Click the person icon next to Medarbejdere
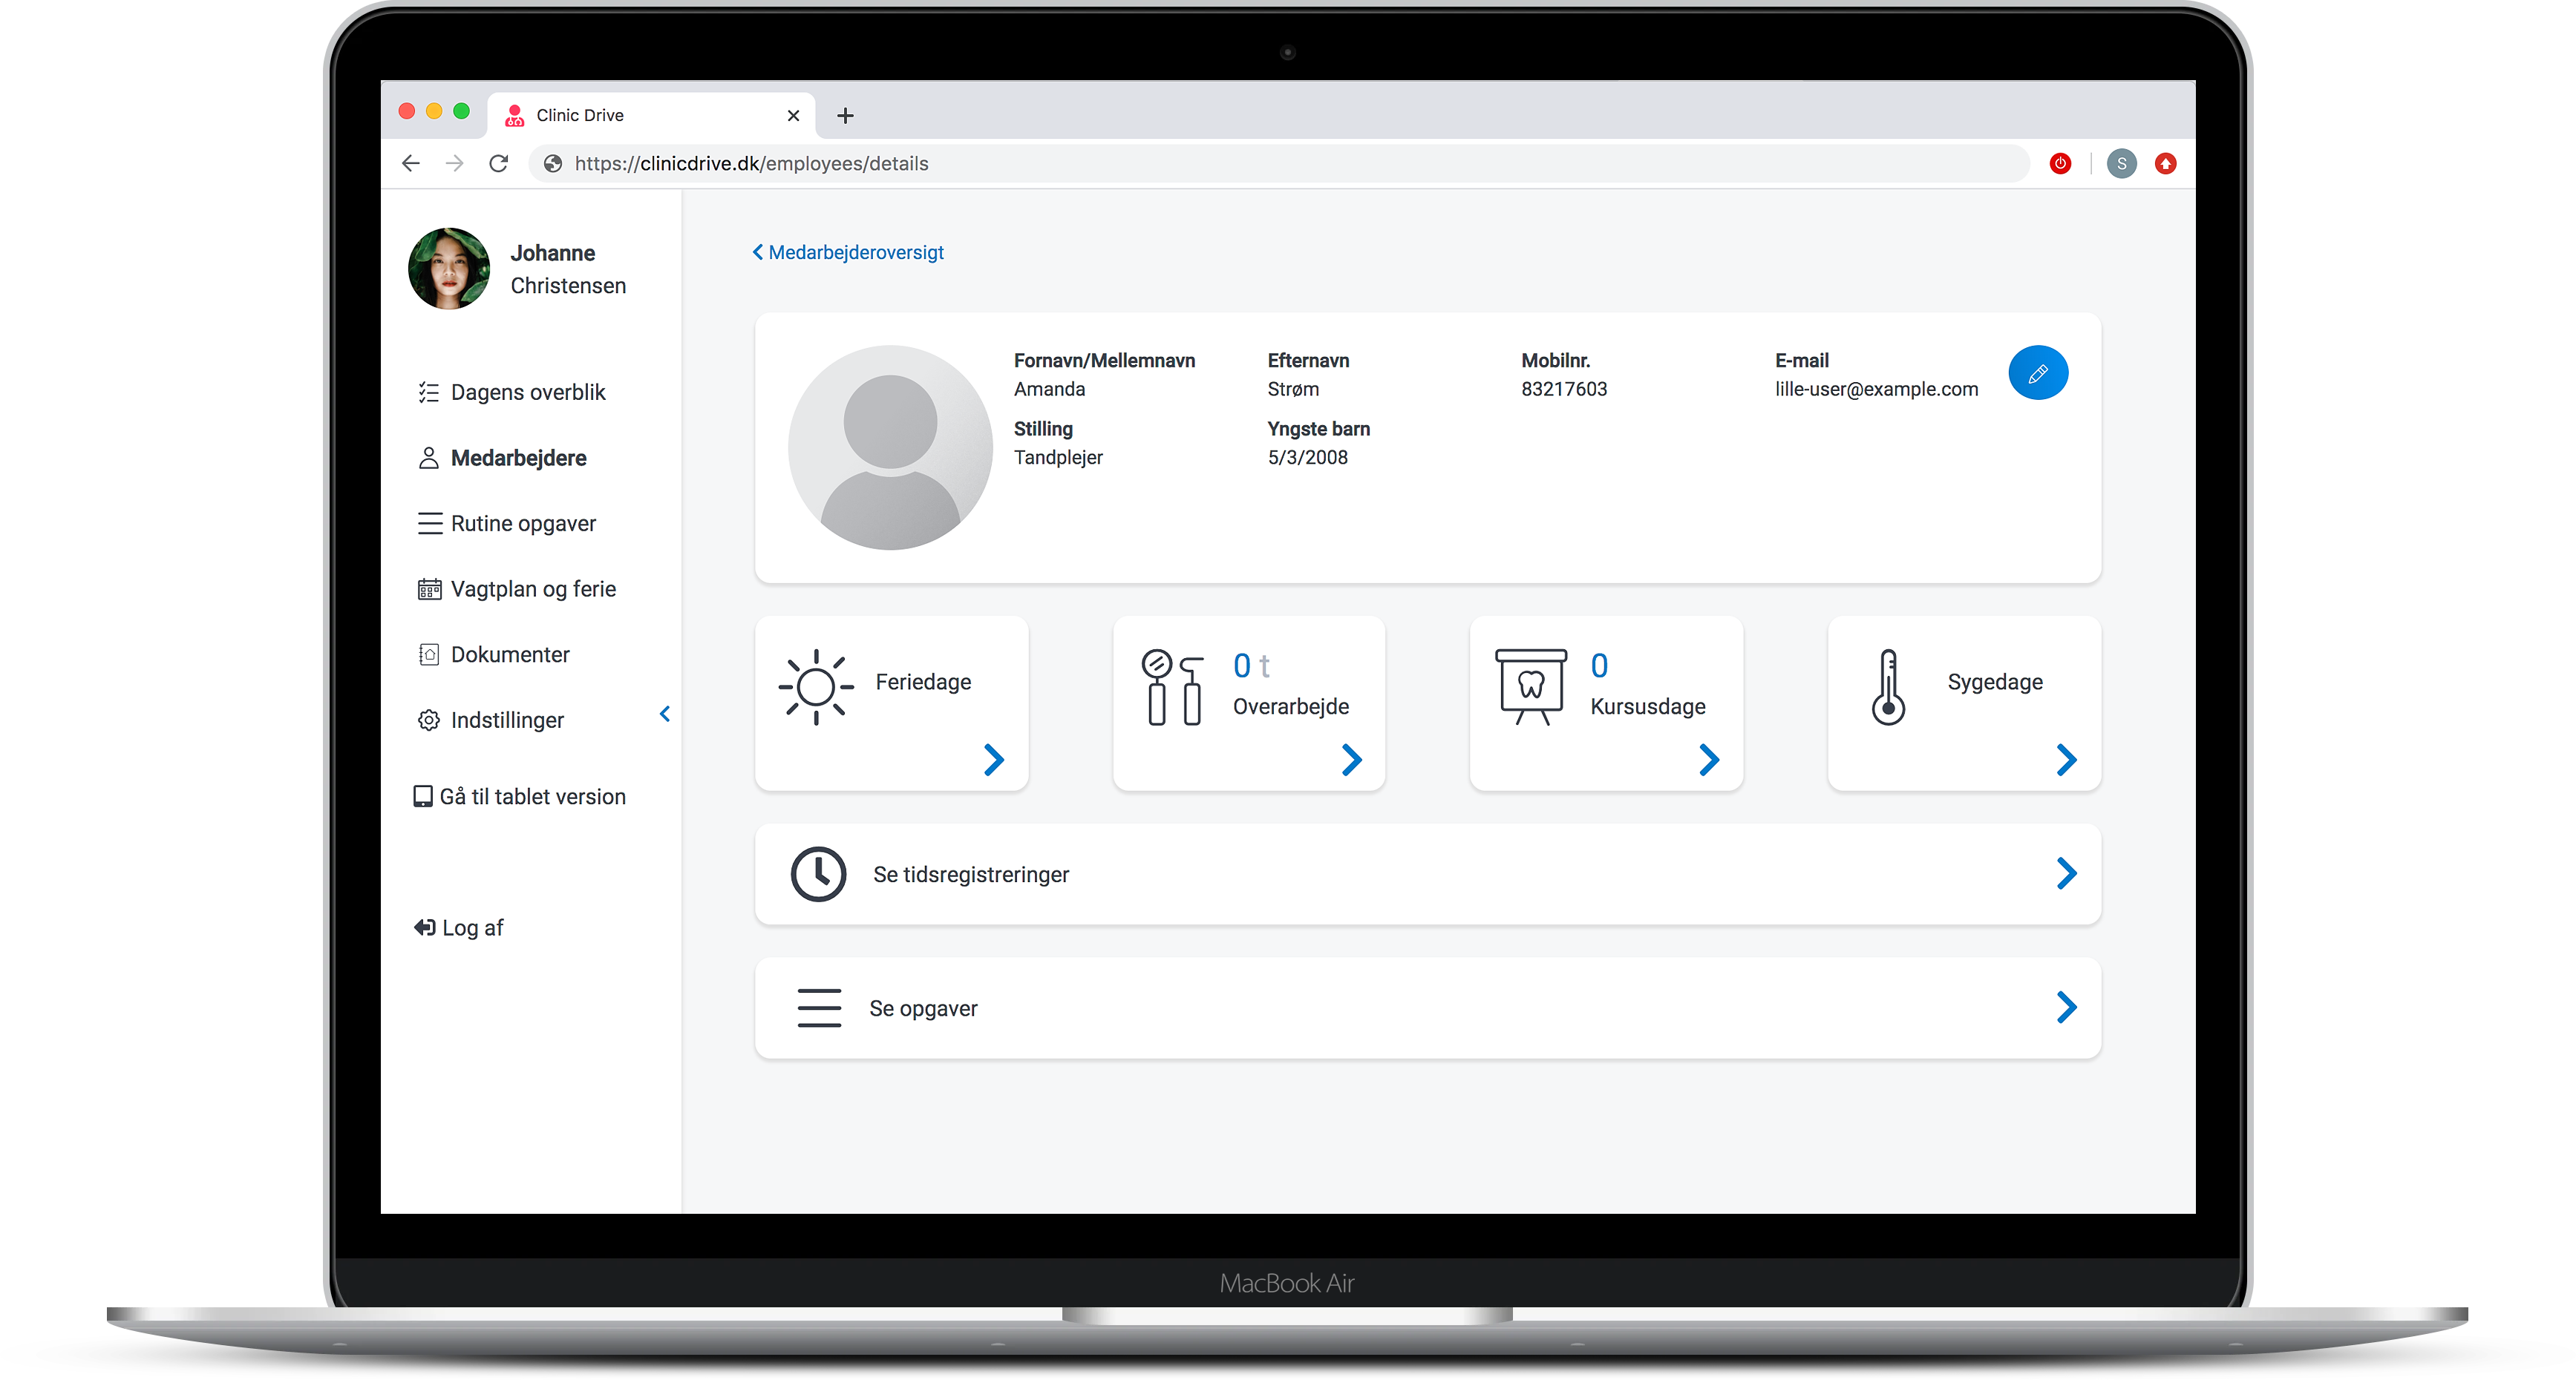Viewport: 2576px width, 1380px height. pos(428,458)
